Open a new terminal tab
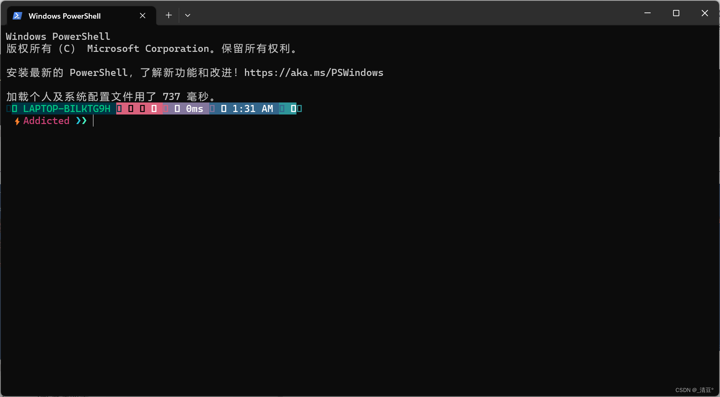This screenshot has width=720, height=397. [169, 15]
